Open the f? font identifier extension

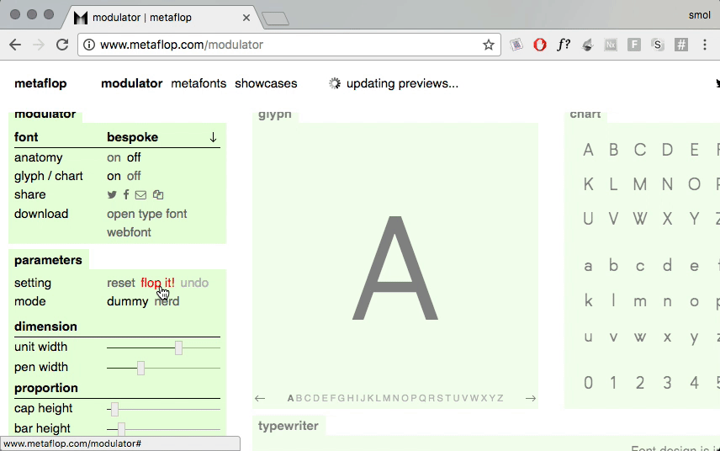click(x=564, y=45)
